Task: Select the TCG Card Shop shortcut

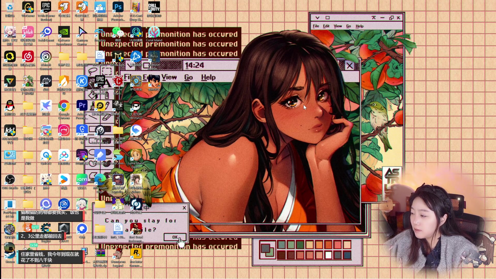Action: tap(136, 11)
